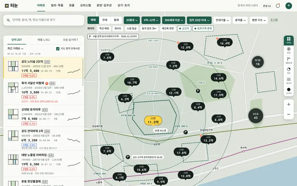Screen dimensions: 297x186
Task: Click flag marker near 숭실대입구역
Action: 186,132
